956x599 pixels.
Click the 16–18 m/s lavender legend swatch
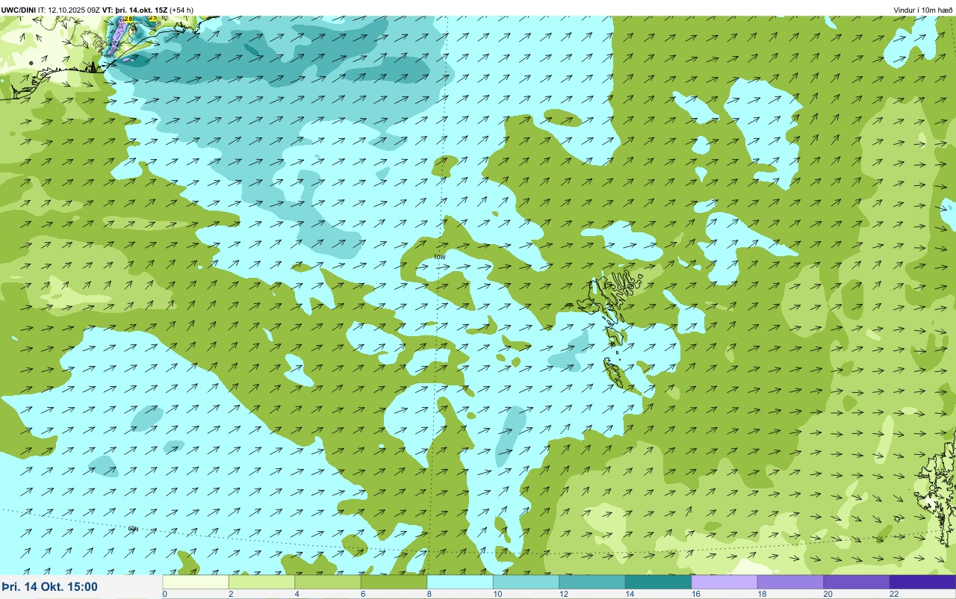[724, 582]
